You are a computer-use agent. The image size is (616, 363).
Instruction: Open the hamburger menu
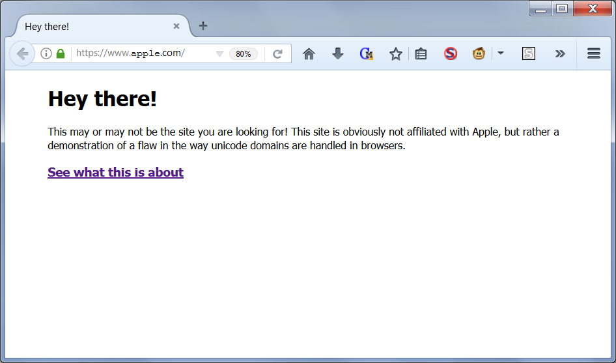(594, 53)
